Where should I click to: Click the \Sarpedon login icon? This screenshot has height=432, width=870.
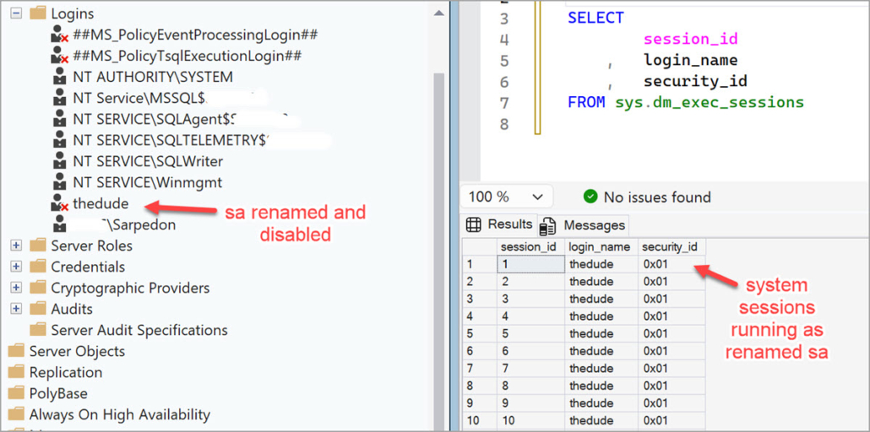pos(58,224)
